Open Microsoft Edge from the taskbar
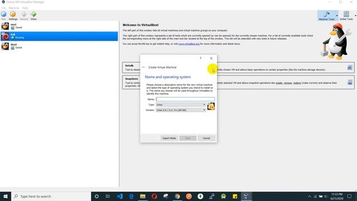The image size is (357, 201). tap(131, 196)
